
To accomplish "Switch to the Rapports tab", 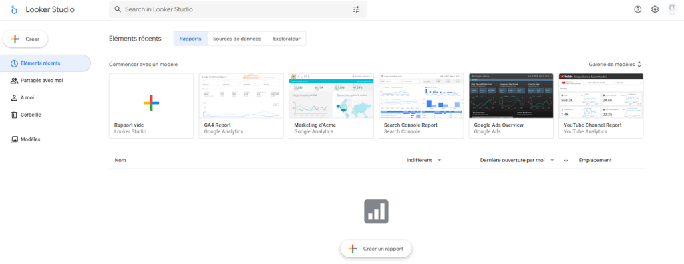I will 190,39.
